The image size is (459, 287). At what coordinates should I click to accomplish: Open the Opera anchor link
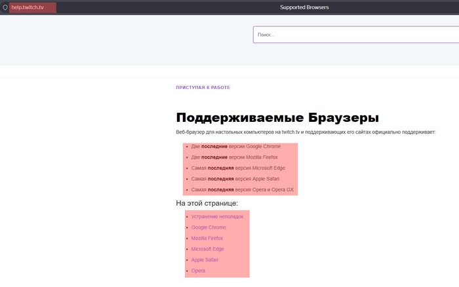198,271
